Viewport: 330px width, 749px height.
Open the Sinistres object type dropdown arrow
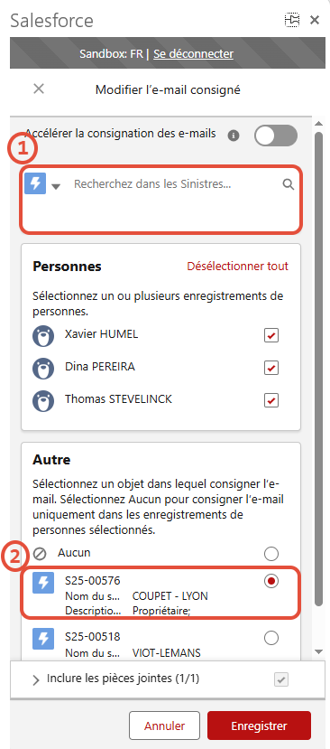point(56,187)
